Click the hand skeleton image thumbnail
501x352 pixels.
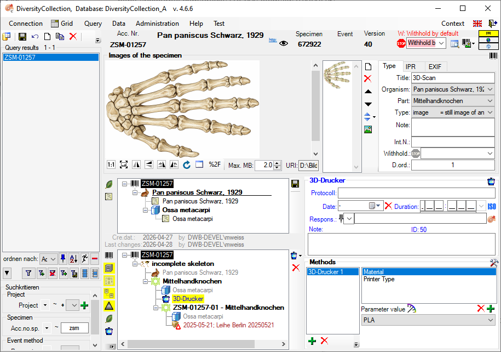pos(337,75)
